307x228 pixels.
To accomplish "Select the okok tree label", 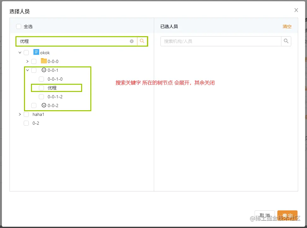I will pos(45,53).
